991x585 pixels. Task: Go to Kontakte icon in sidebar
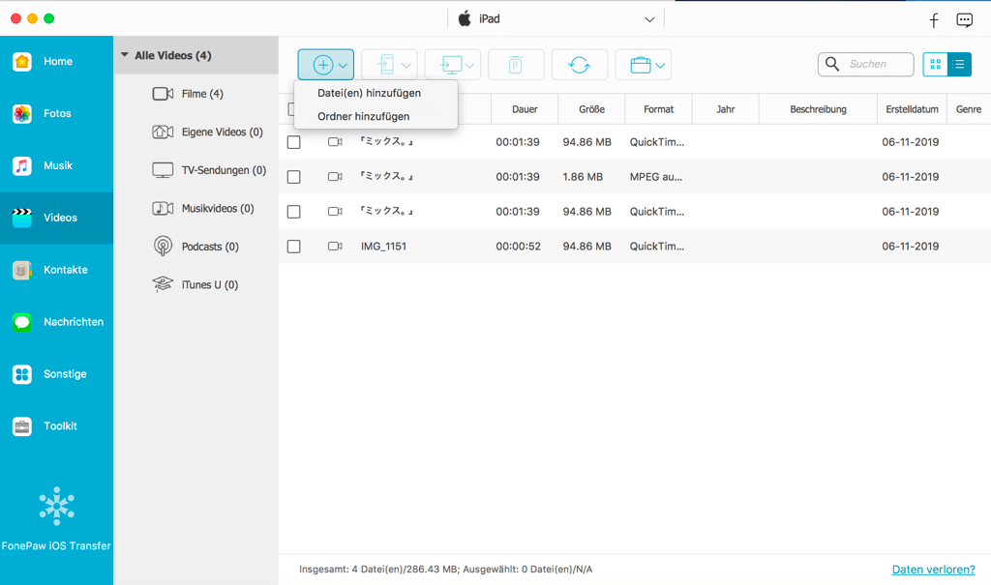[22, 270]
